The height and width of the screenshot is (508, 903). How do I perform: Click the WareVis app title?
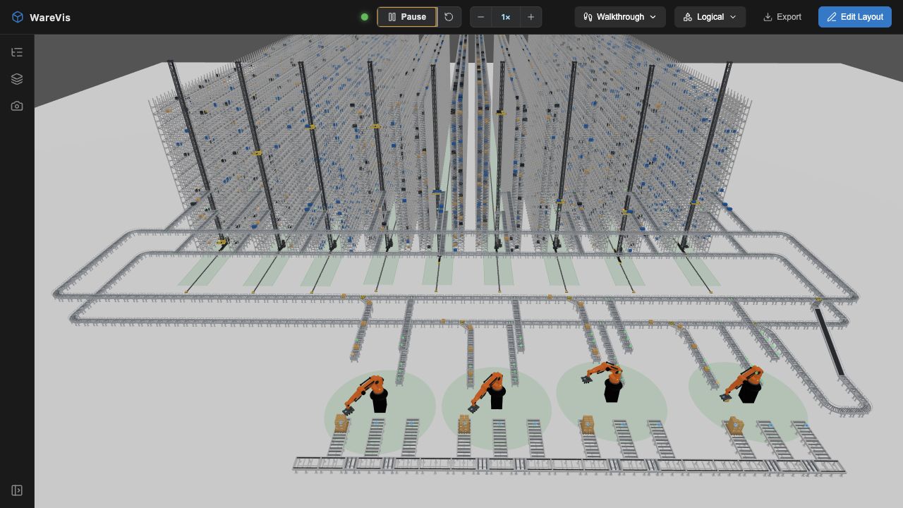coord(50,17)
